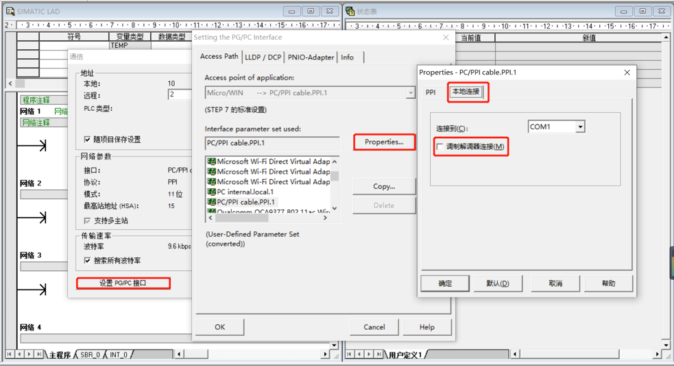Viewport: 674px width, 366px height.
Task: Select Network 3 label in LAD editor
Action: click(31, 255)
